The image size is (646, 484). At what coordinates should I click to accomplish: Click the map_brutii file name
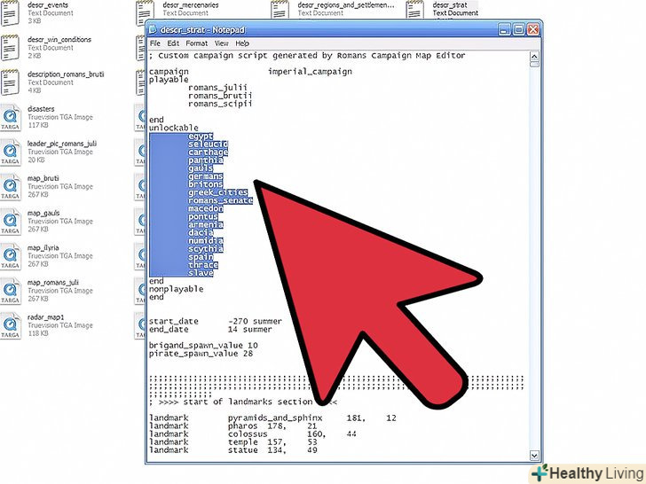pyautogui.click(x=43, y=178)
